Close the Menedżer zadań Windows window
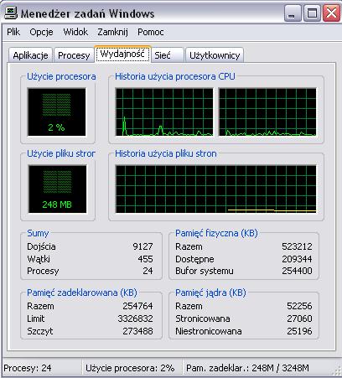 pyautogui.click(x=331, y=13)
